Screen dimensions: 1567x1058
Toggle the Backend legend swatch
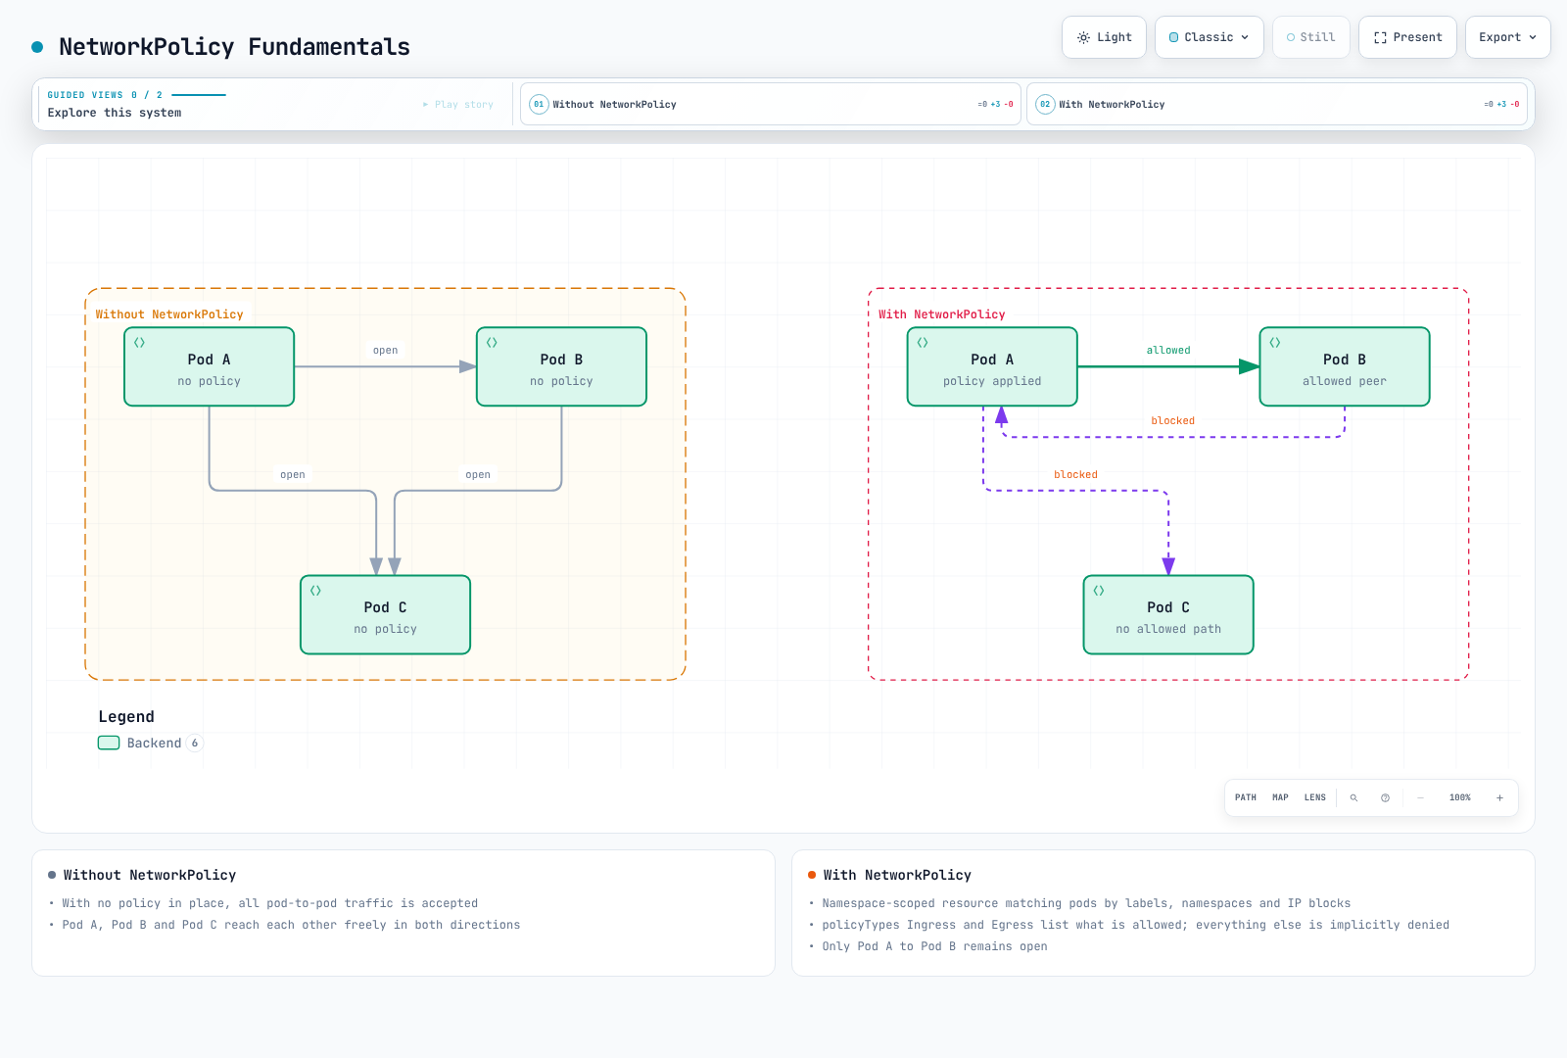[x=109, y=743]
